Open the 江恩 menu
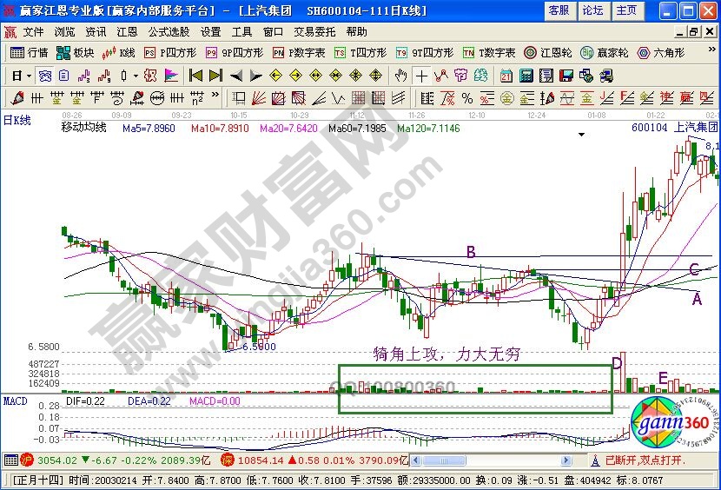The height and width of the screenshot is (490, 721). [127, 32]
